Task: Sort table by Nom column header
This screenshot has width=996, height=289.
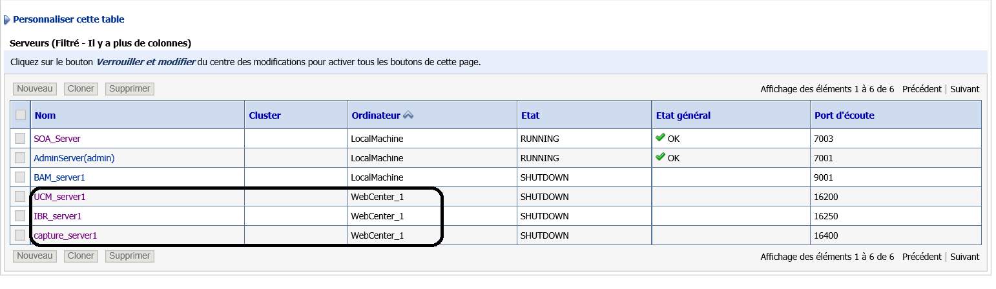Action: [45, 115]
